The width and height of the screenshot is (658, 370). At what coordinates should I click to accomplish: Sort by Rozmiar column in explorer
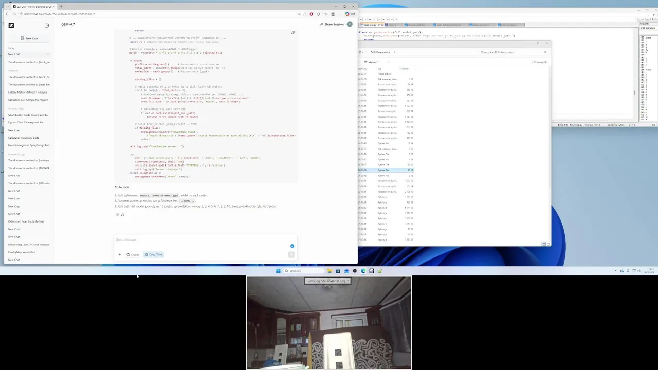pyautogui.click(x=405, y=68)
